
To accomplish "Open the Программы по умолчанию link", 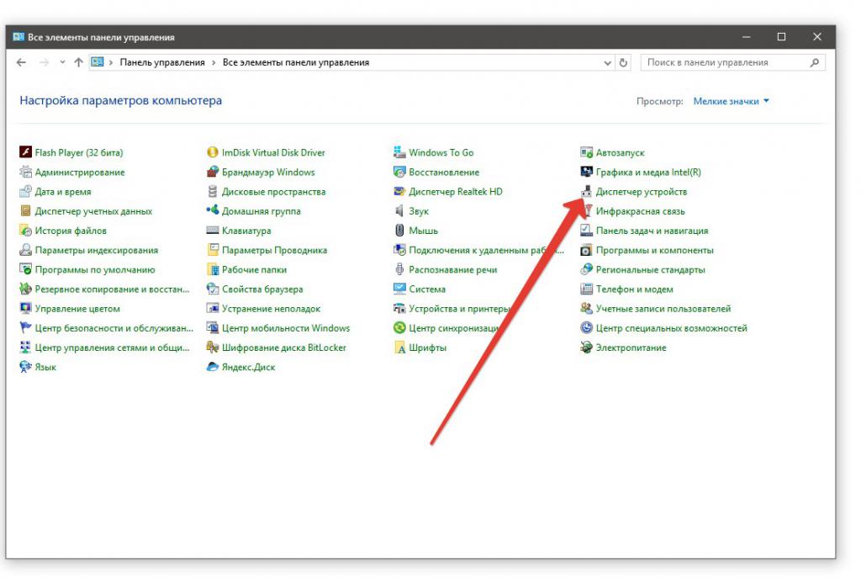I will coord(95,270).
